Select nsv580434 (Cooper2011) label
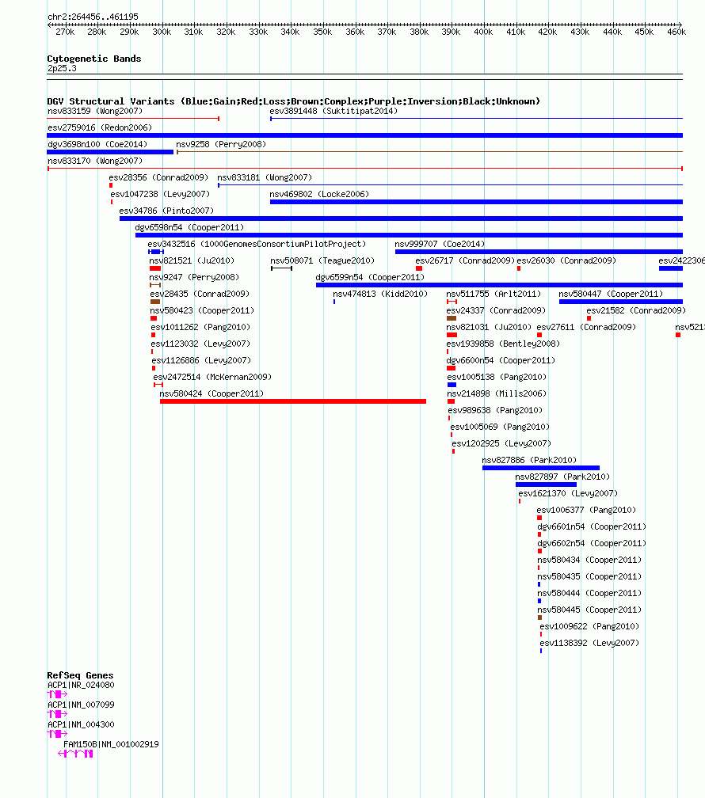This screenshot has height=798, width=705. 589,560
